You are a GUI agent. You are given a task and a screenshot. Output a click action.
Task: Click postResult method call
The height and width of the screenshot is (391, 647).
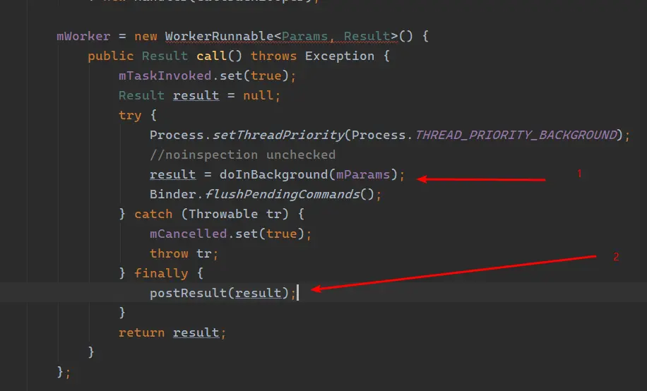point(188,294)
